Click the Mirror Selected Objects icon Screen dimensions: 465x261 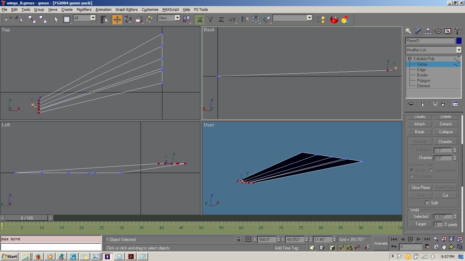click(245, 19)
